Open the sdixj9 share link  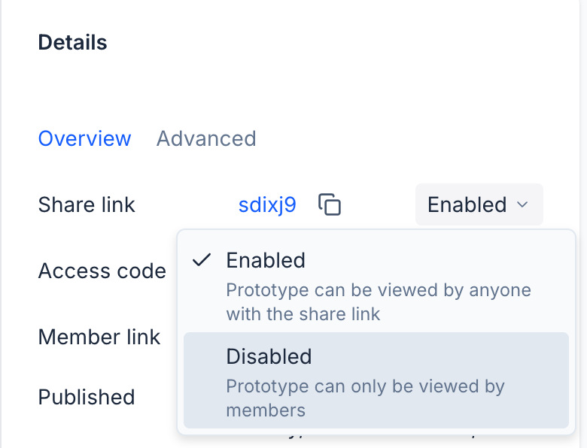267,204
